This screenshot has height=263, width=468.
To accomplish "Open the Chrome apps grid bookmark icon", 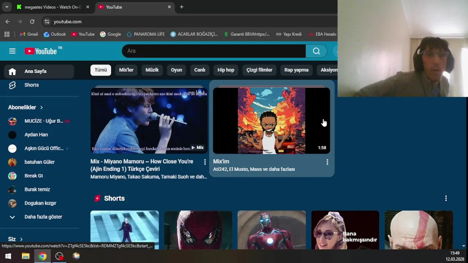I will [x=7, y=34].
